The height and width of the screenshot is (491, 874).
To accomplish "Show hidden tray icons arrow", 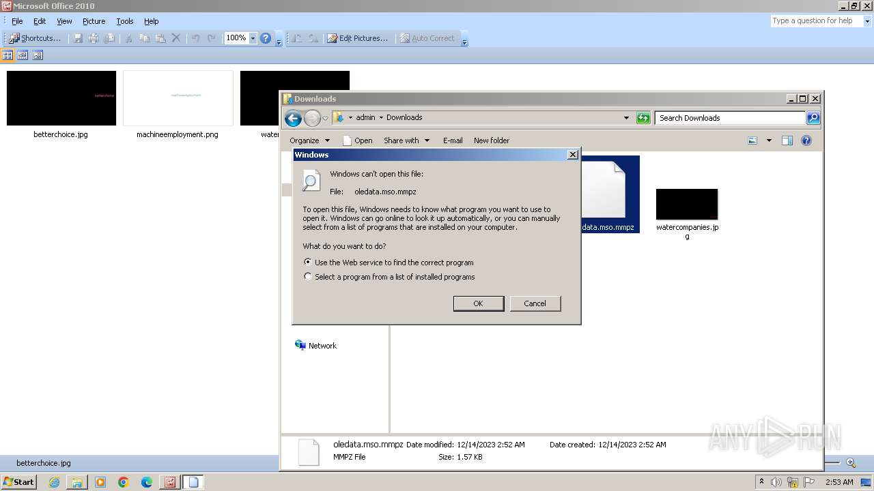I will coord(761,481).
